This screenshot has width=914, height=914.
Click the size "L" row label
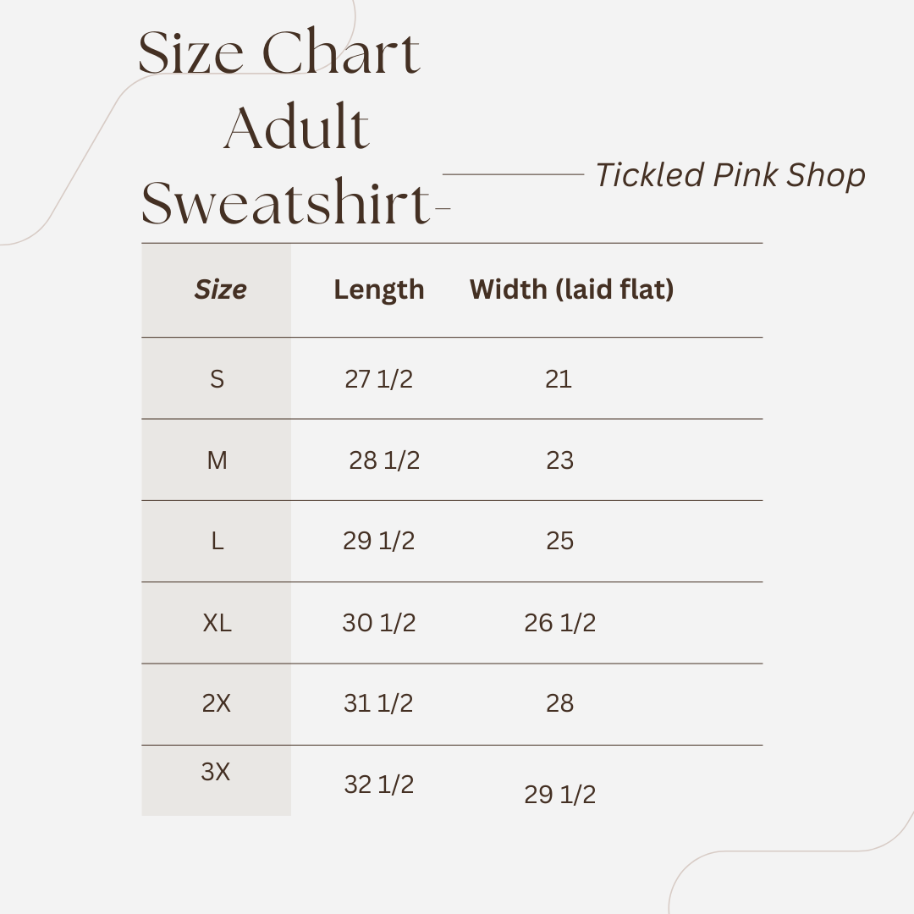pyautogui.click(x=217, y=542)
